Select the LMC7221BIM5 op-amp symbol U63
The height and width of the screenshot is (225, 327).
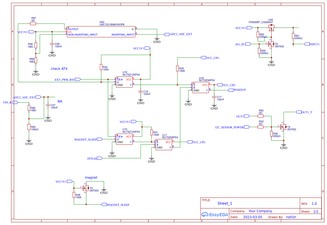101,31
